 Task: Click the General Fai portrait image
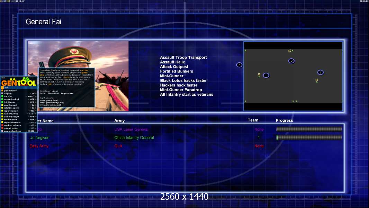coord(78,76)
